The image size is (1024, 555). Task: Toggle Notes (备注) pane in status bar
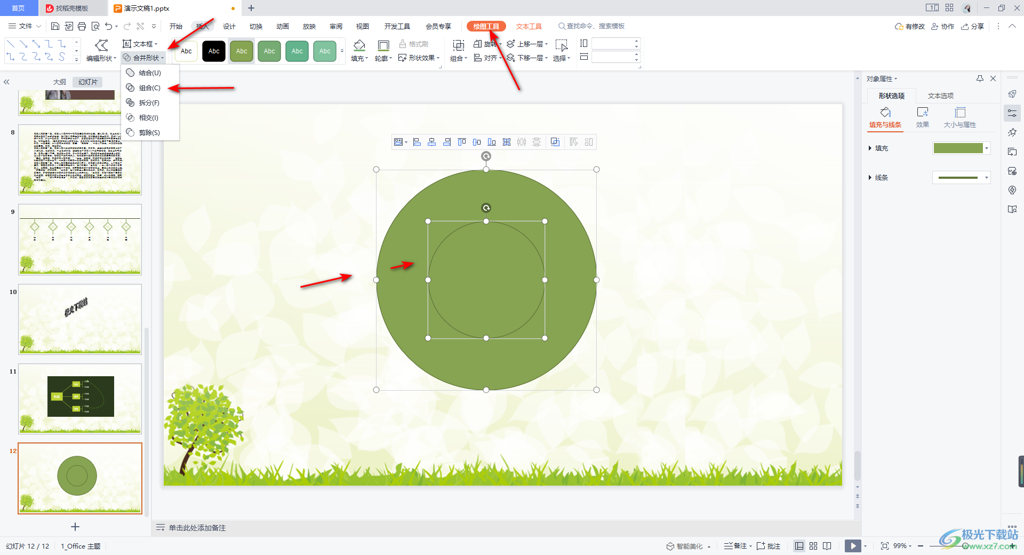click(738, 546)
